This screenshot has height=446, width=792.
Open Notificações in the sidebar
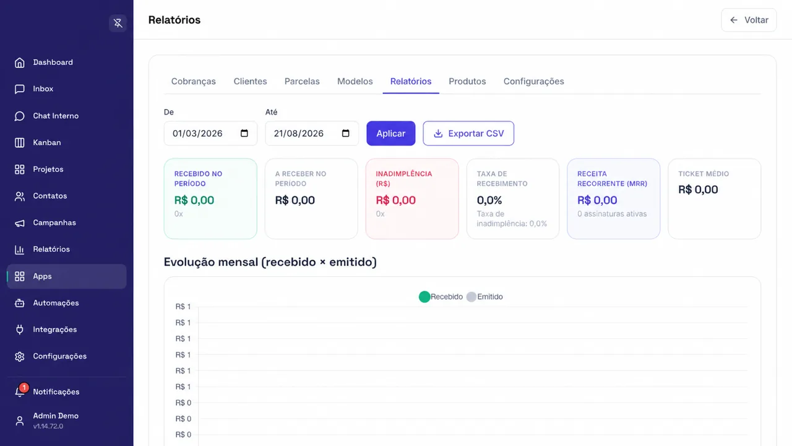67,392
